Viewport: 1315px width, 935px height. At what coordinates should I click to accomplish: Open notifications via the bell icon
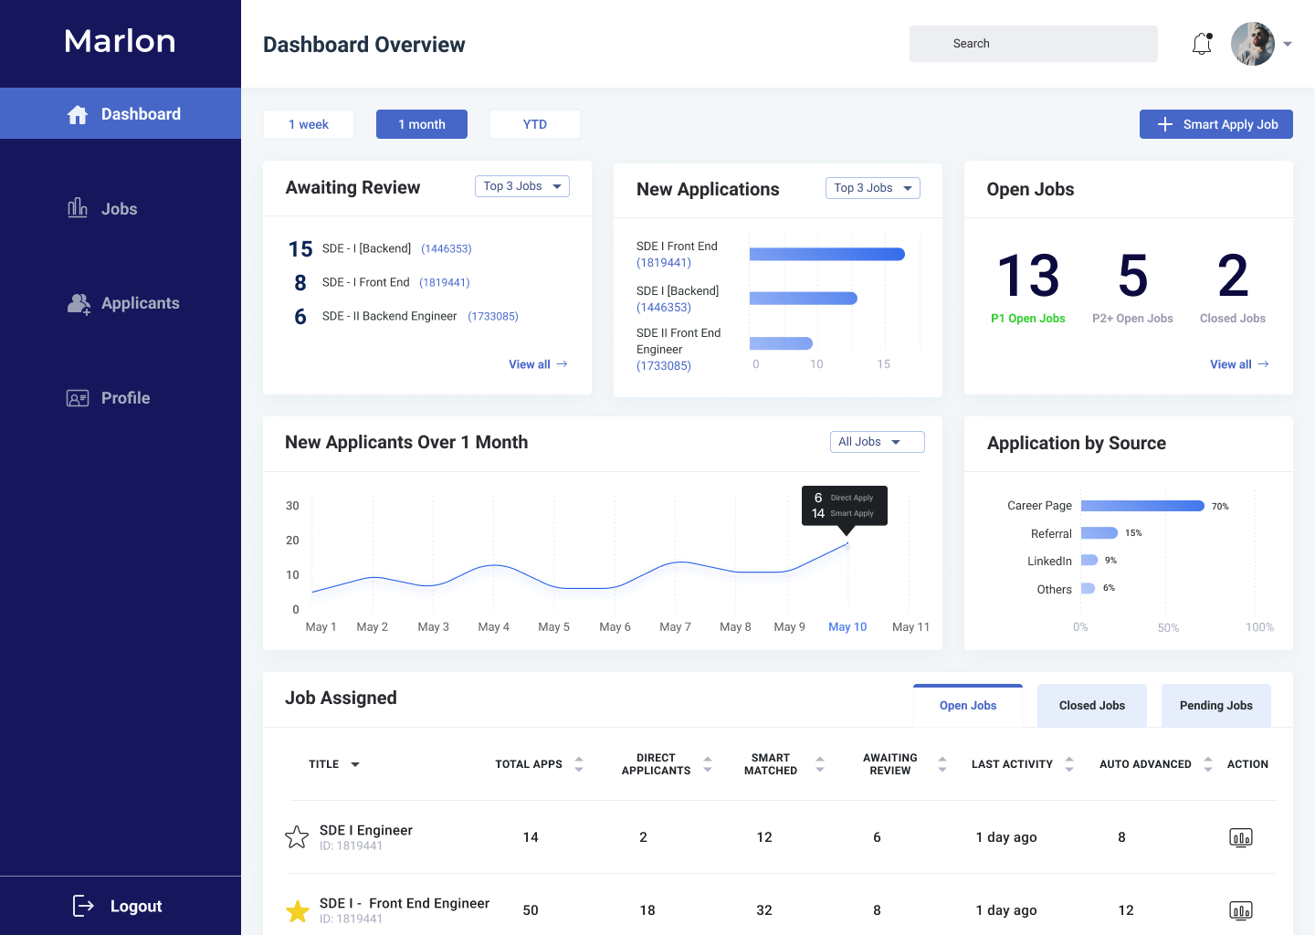click(1201, 43)
